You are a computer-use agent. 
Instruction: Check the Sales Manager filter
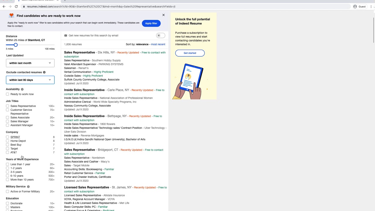(7, 121)
